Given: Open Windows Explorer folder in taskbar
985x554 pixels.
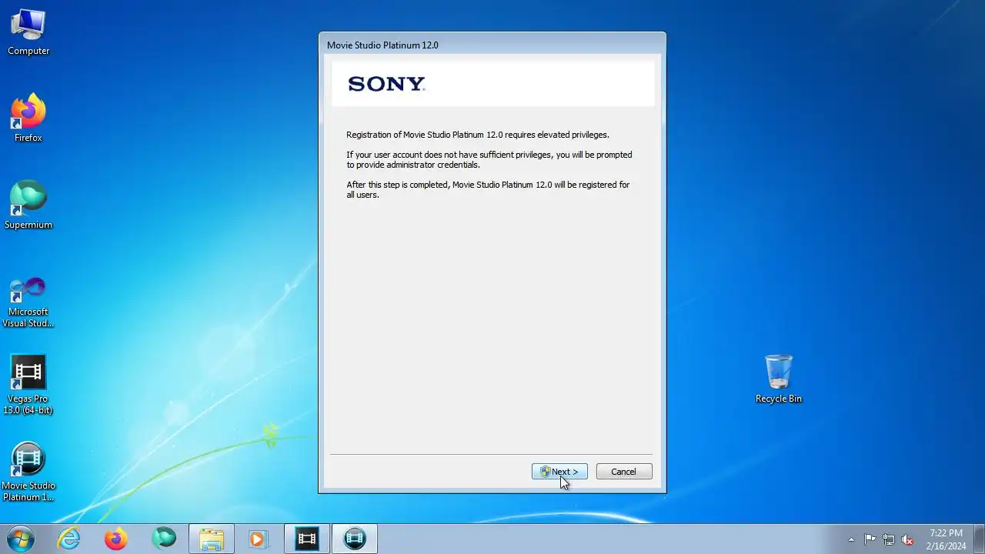Looking at the screenshot, I should click(x=211, y=539).
